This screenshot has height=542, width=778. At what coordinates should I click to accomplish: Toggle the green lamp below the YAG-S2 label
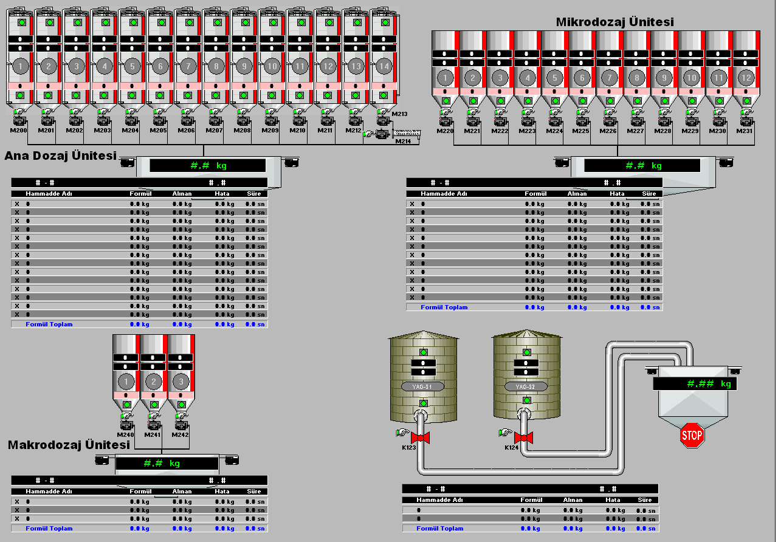tap(526, 399)
